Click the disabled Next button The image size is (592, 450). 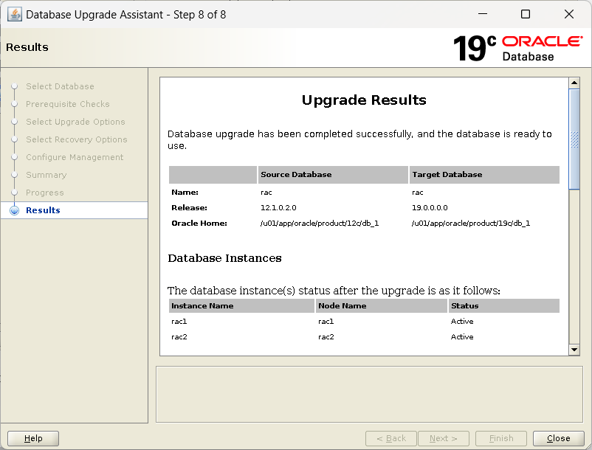[444, 438]
